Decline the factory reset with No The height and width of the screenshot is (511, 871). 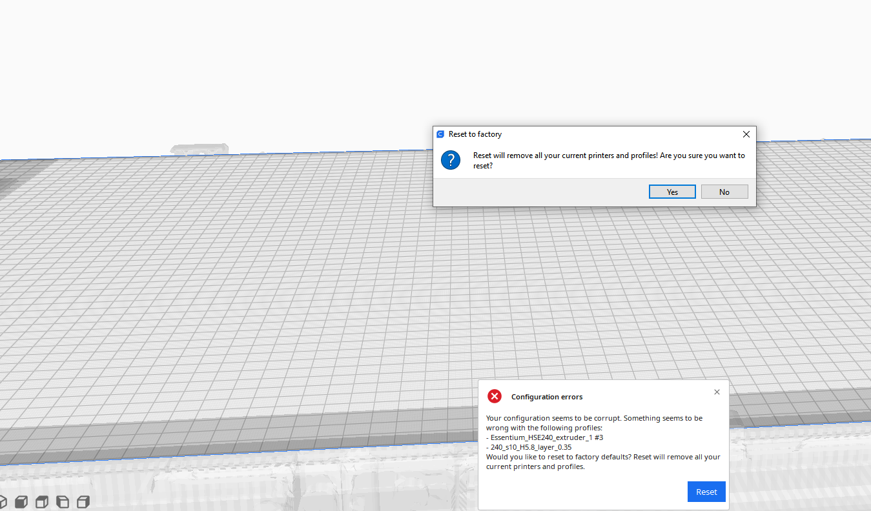[724, 191]
